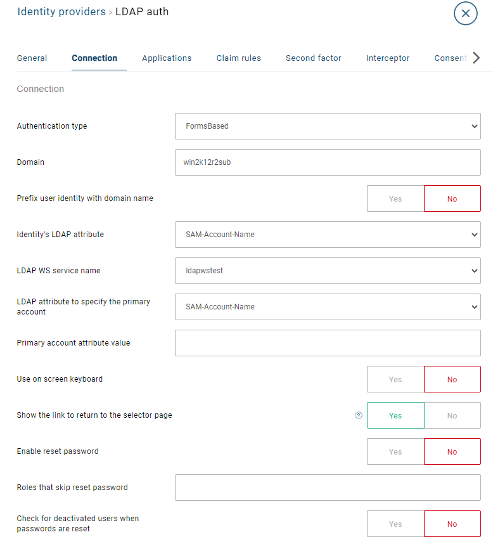Open the Applications tab
Screen dimensions: 493x544
(x=167, y=58)
